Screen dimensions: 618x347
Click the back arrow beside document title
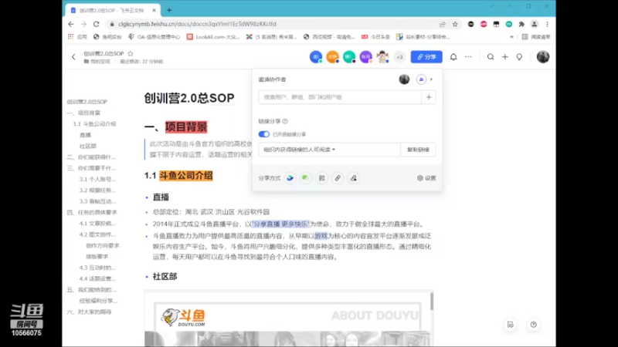73,57
